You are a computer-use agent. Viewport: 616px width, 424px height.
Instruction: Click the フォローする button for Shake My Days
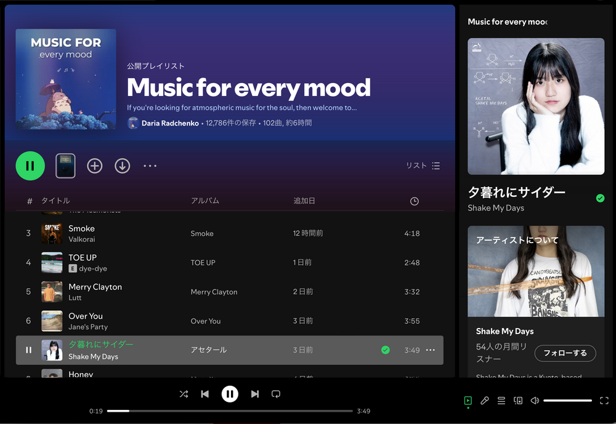(565, 353)
